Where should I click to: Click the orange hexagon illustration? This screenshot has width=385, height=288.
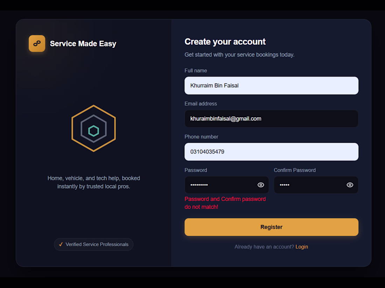tap(93, 128)
